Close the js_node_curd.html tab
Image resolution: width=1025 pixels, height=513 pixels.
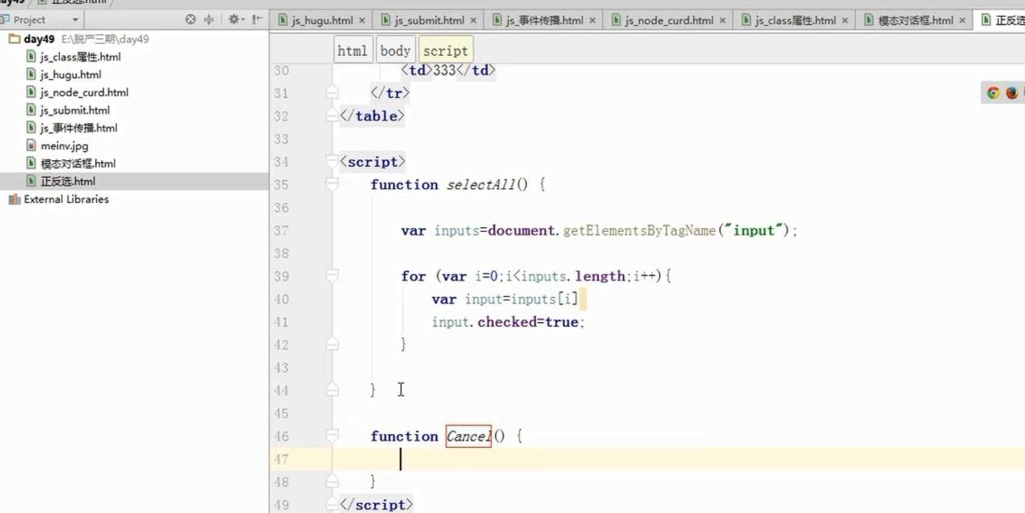[722, 21]
